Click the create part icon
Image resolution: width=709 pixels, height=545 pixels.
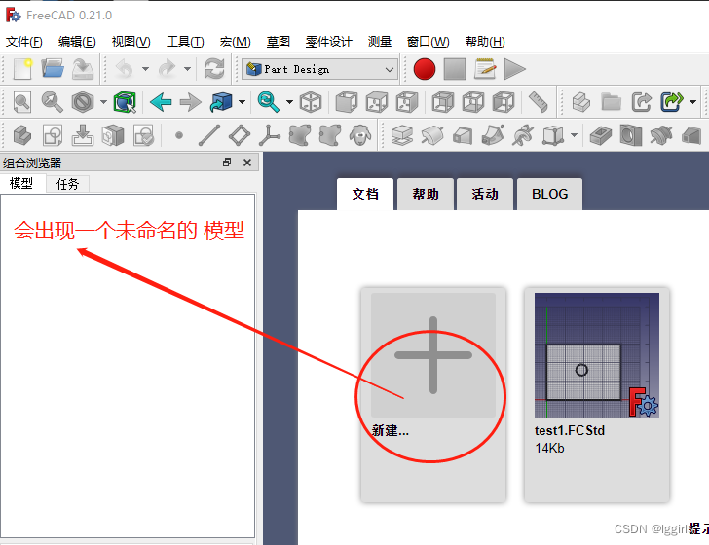point(581,102)
